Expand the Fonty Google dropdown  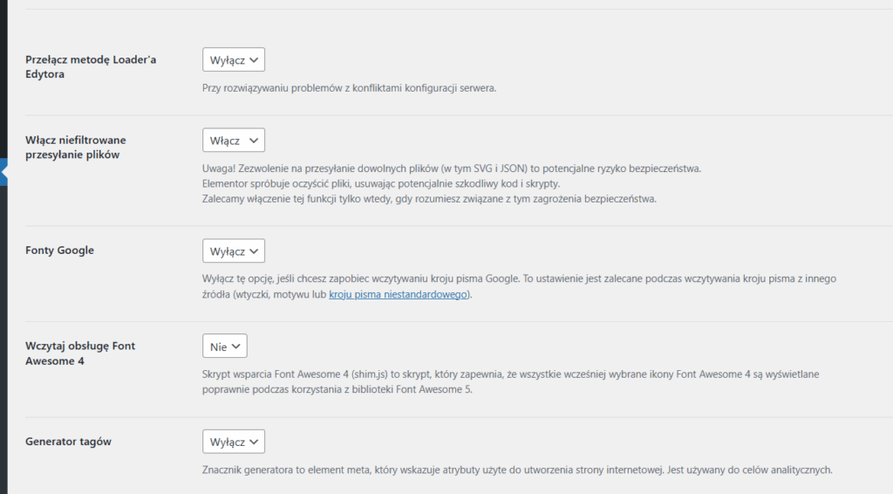coord(233,251)
